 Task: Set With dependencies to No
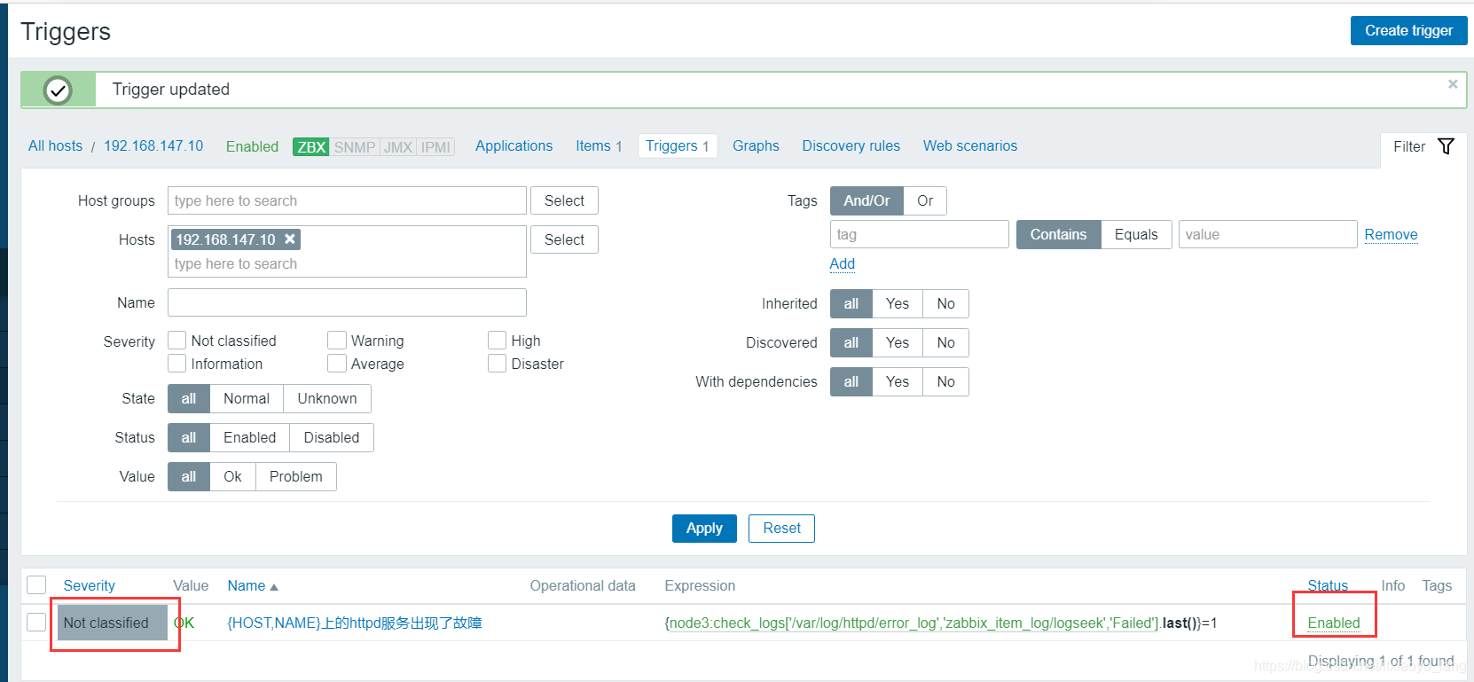(946, 381)
